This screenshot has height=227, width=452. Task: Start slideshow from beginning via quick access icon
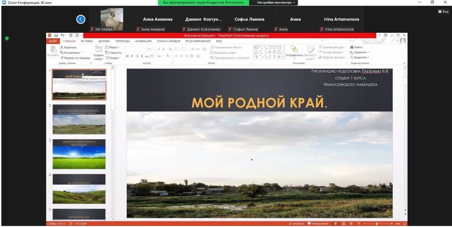(77, 35)
